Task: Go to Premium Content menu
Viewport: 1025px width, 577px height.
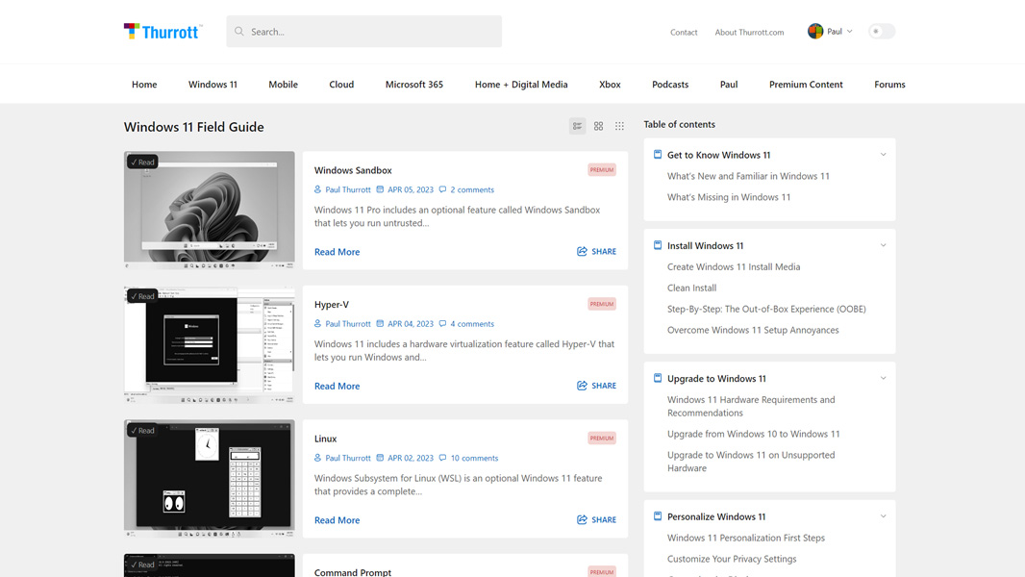Action: [806, 85]
